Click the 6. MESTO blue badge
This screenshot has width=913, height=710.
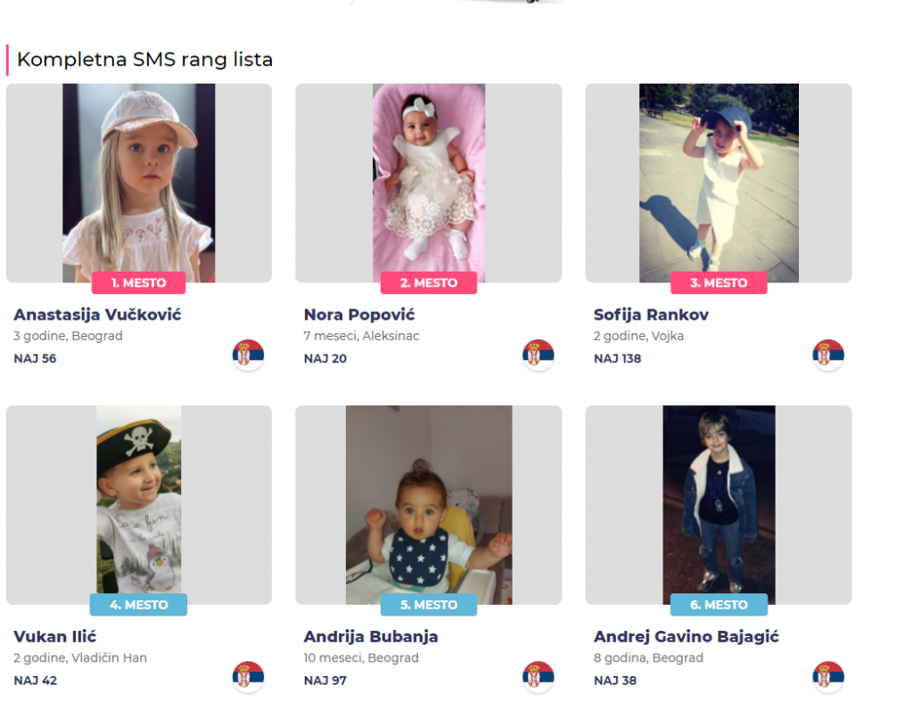click(719, 605)
